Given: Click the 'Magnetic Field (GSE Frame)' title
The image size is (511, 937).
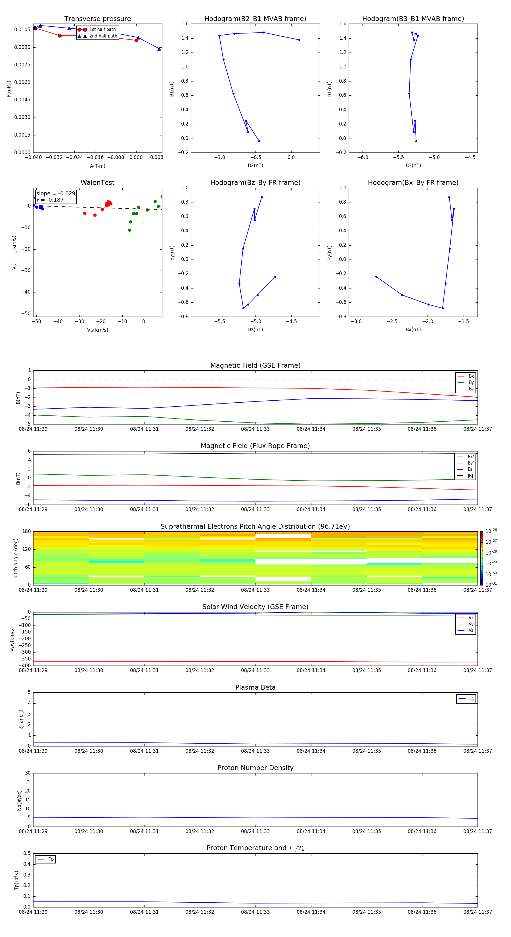Looking at the screenshot, I should pyautogui.click(x=255, y=365).
